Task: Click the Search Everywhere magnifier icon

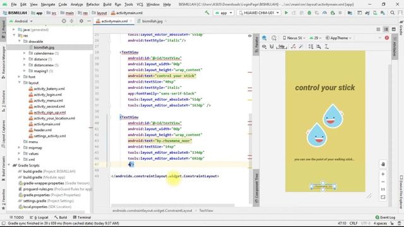Action: 392,13
